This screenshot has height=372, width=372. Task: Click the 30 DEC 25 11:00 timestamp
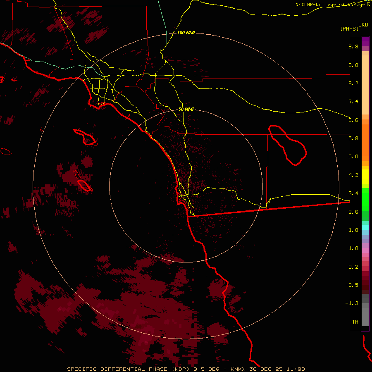pos(277,369)
